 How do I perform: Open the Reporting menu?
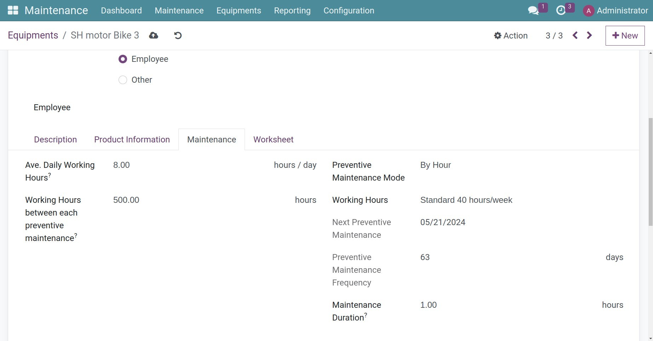coord(292,11)
